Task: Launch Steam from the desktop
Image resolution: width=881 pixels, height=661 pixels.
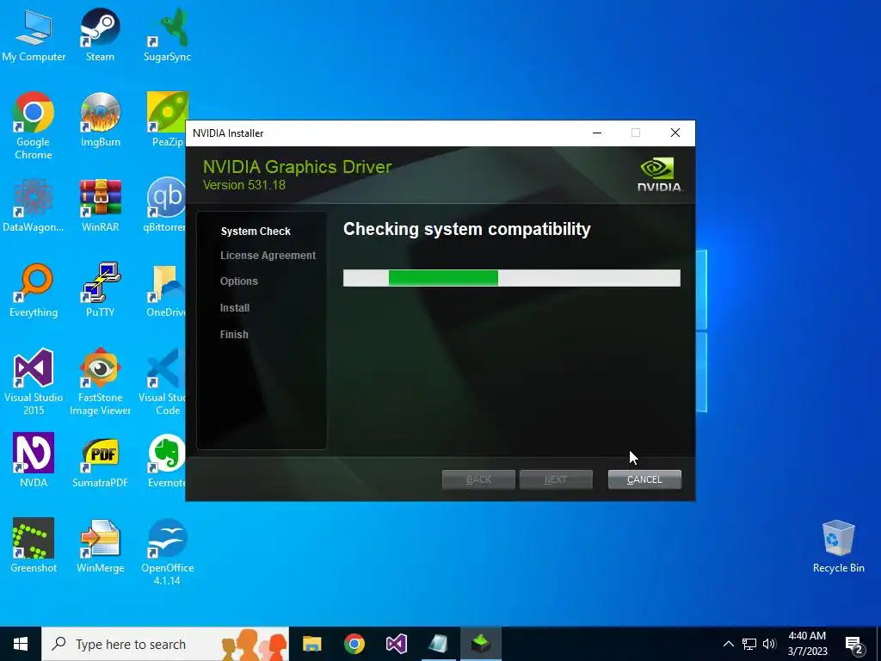Action: [x=100, y=34]
